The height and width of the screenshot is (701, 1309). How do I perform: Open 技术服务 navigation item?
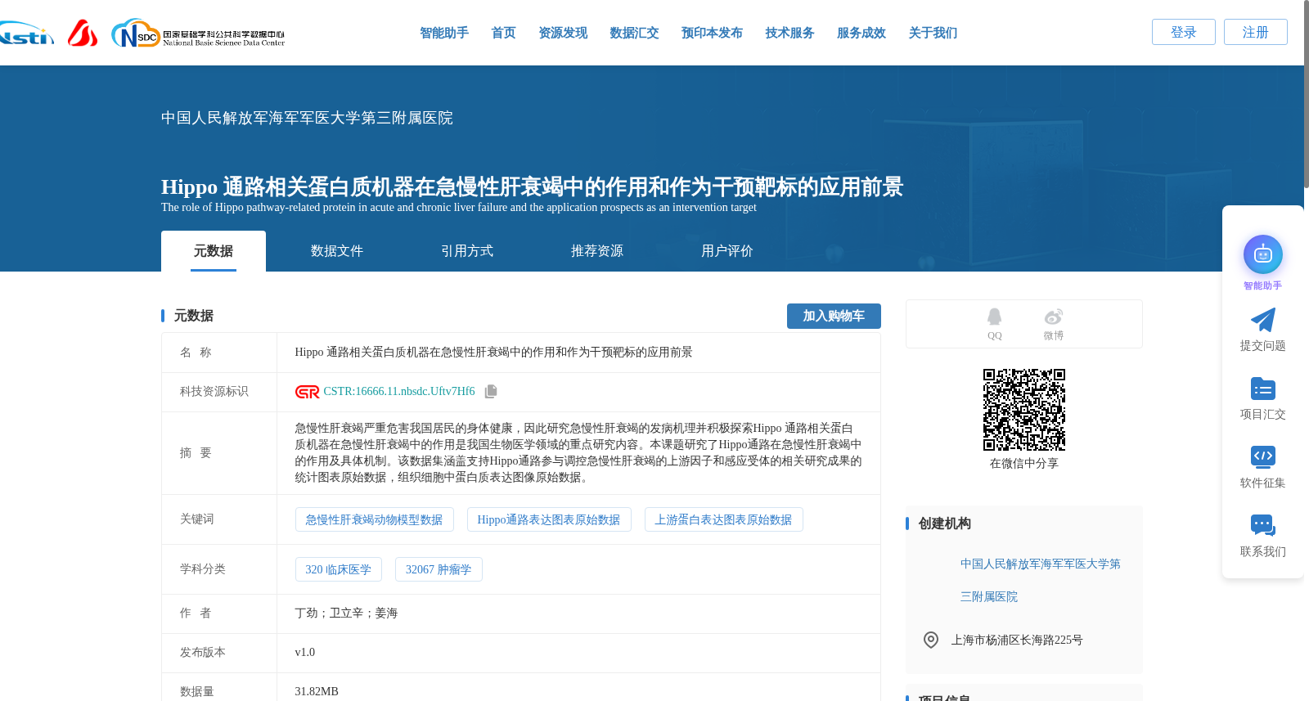pos(789,33)
